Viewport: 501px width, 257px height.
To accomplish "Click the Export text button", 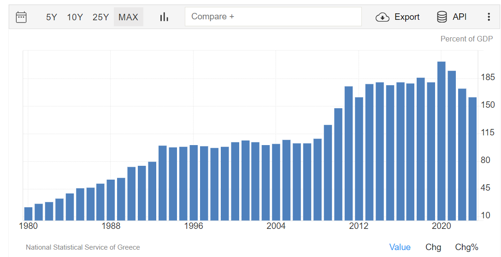I will [x=407, y=17].
